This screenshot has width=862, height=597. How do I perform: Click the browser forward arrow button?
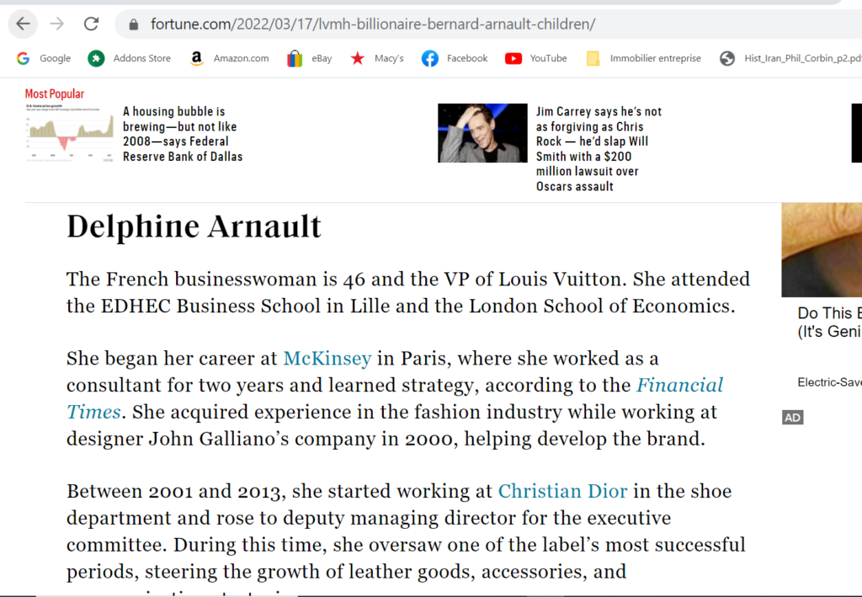(56, 24)
